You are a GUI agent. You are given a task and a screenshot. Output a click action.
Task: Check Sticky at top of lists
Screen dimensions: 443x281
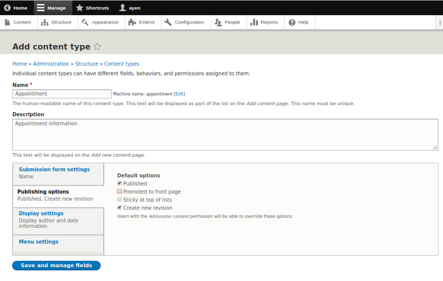(120, 199)
